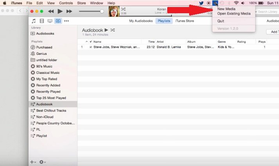The image size is (279, 166).
Task: Sort by the Genre column header
Action: point(222,42)
